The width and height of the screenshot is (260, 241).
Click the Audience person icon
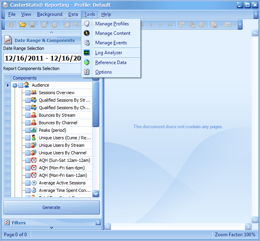click(26, 85)
